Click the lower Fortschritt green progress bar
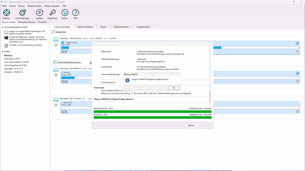Screen dimensions: 305x171 (152, 118)
